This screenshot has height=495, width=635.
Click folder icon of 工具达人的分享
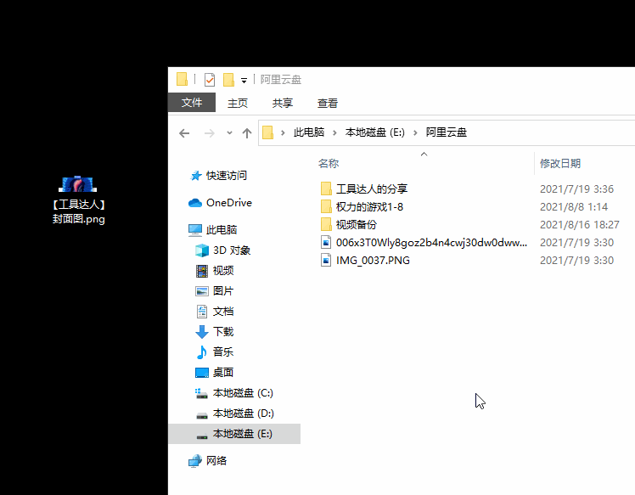pyautogui.click(x=326, y=188)
